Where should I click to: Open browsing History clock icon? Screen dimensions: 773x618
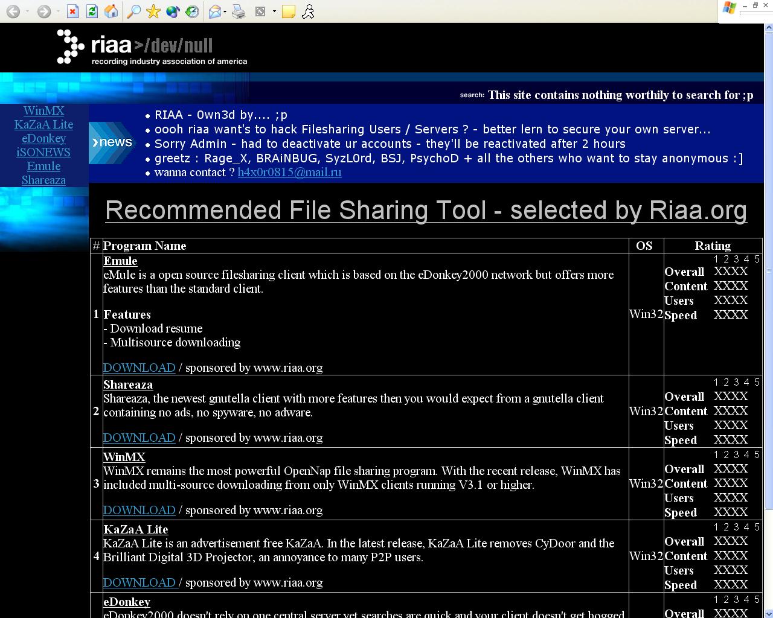click(192, 11)
